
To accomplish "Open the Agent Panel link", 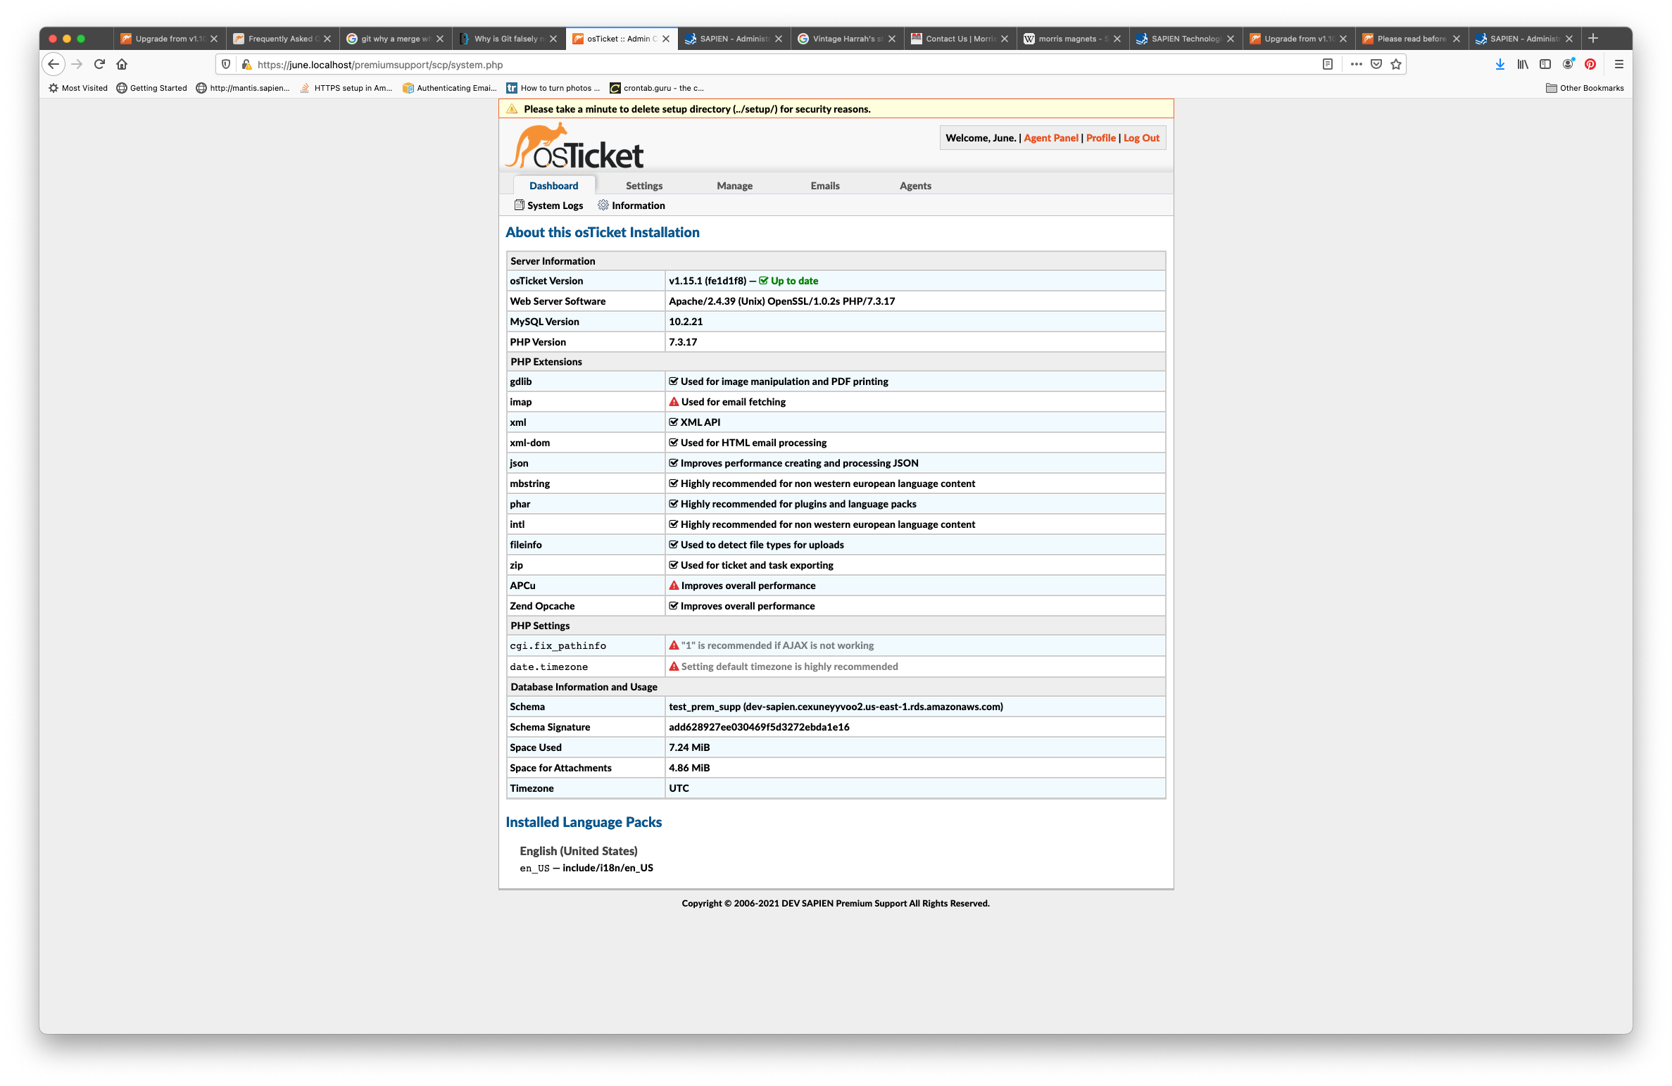I will pyautogui.click(x=1050, y=138).
